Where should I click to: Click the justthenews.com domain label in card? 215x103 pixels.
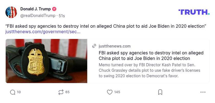point(114,46)
